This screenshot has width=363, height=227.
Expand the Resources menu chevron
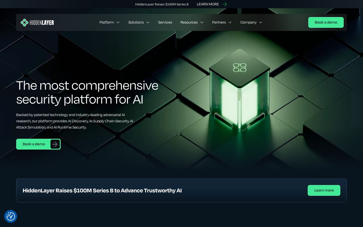tap(202, 22)
